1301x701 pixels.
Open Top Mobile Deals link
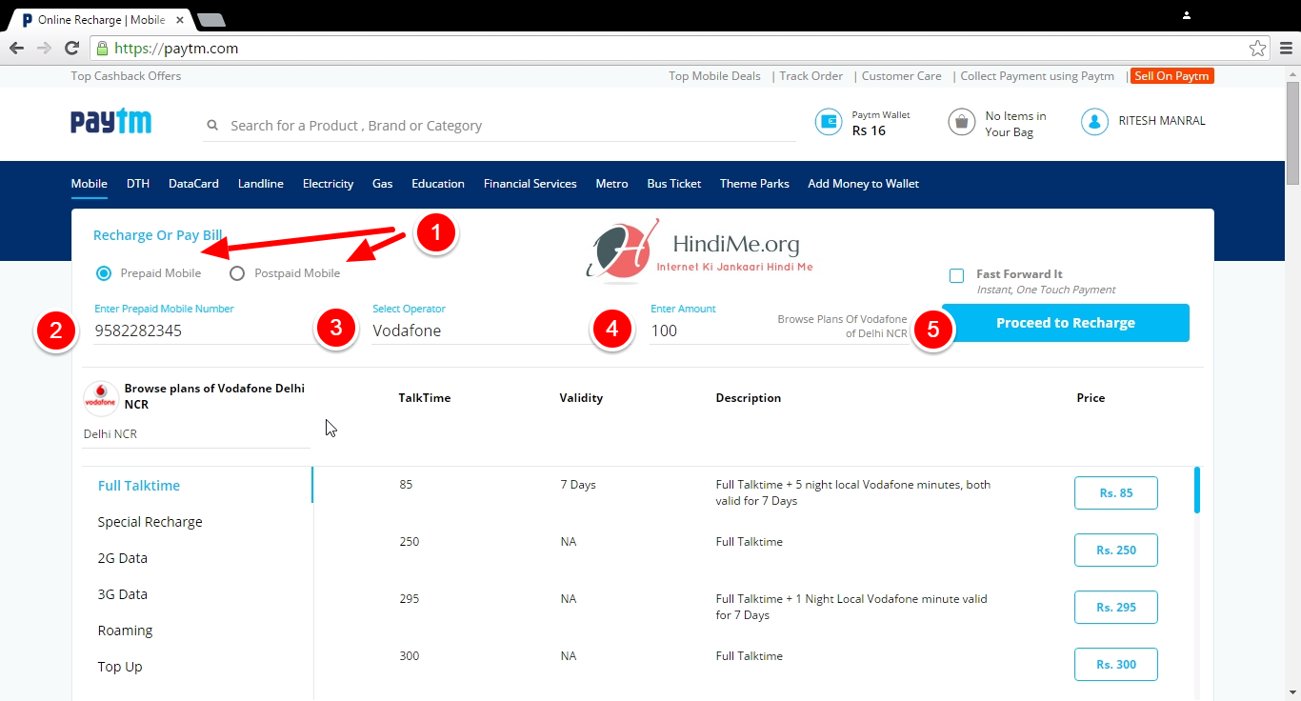714,76
